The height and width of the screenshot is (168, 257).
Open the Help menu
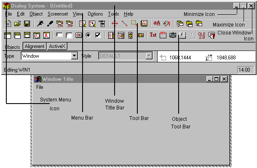coord(128,14)
